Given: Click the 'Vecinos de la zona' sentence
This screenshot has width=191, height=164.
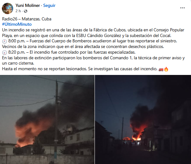Looking at the screenshot, I should pyautogui.click(x=83, y=46).
